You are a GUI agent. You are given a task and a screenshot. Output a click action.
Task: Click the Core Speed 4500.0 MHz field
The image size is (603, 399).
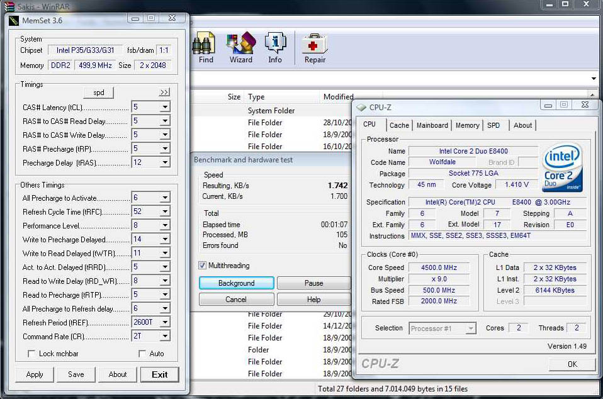coord(439,267)
